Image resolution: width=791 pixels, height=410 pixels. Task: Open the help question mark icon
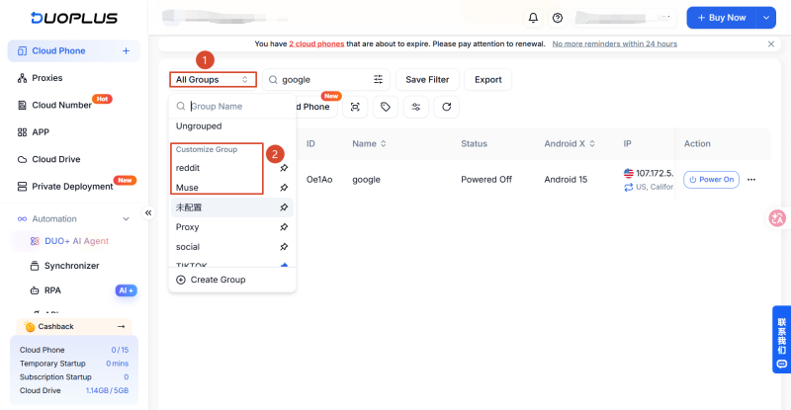(x=558, y=18)
